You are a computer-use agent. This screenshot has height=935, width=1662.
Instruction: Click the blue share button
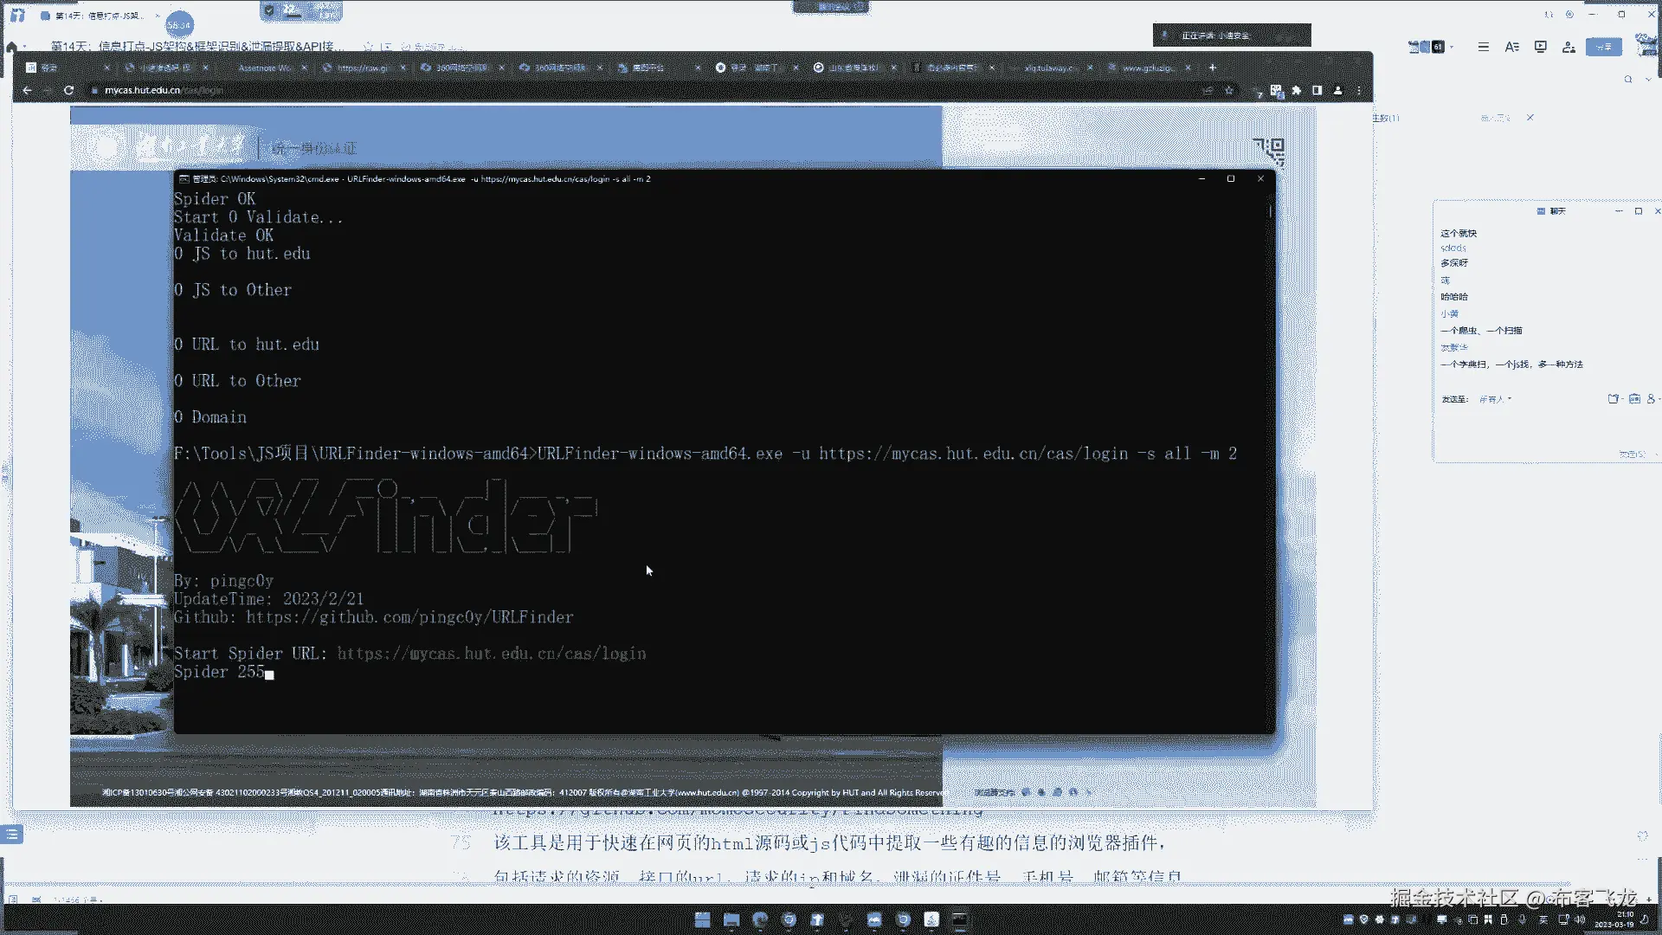(1603, 47)
